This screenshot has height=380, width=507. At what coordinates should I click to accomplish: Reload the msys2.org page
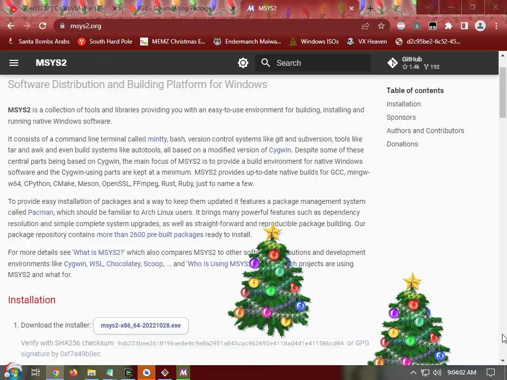43,26
